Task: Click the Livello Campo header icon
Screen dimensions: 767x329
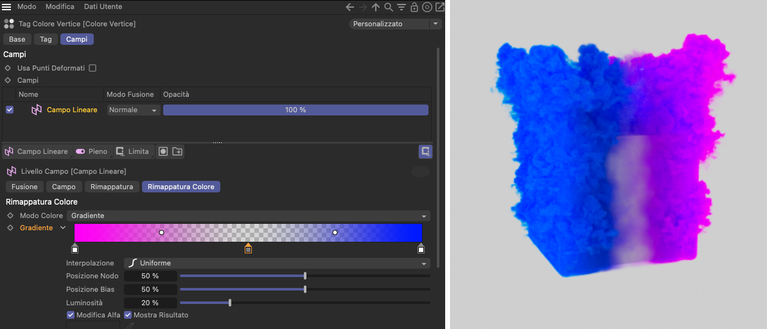Action: tap(12, 171)
